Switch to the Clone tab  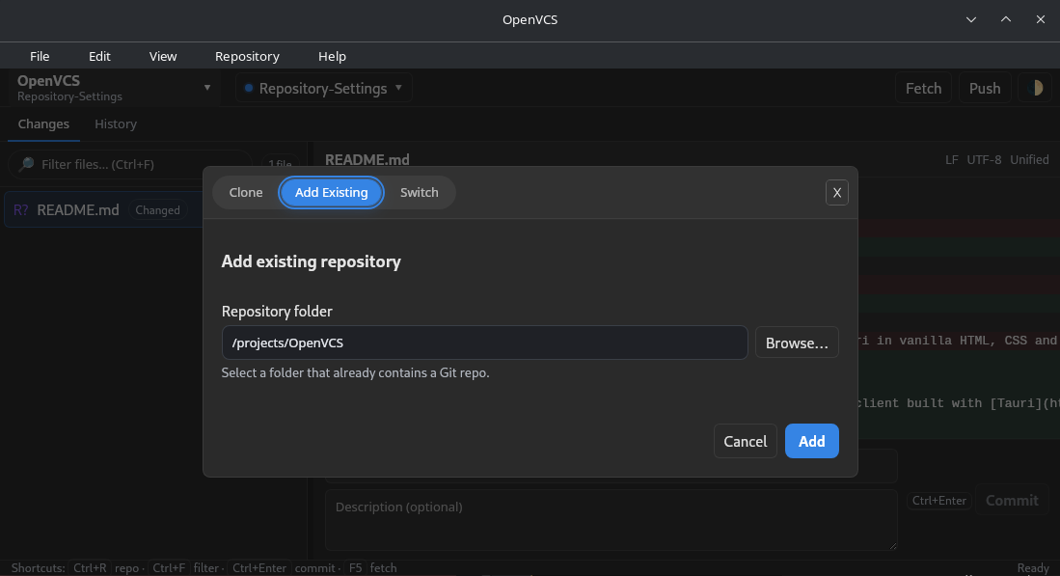[x=246, y=192]
